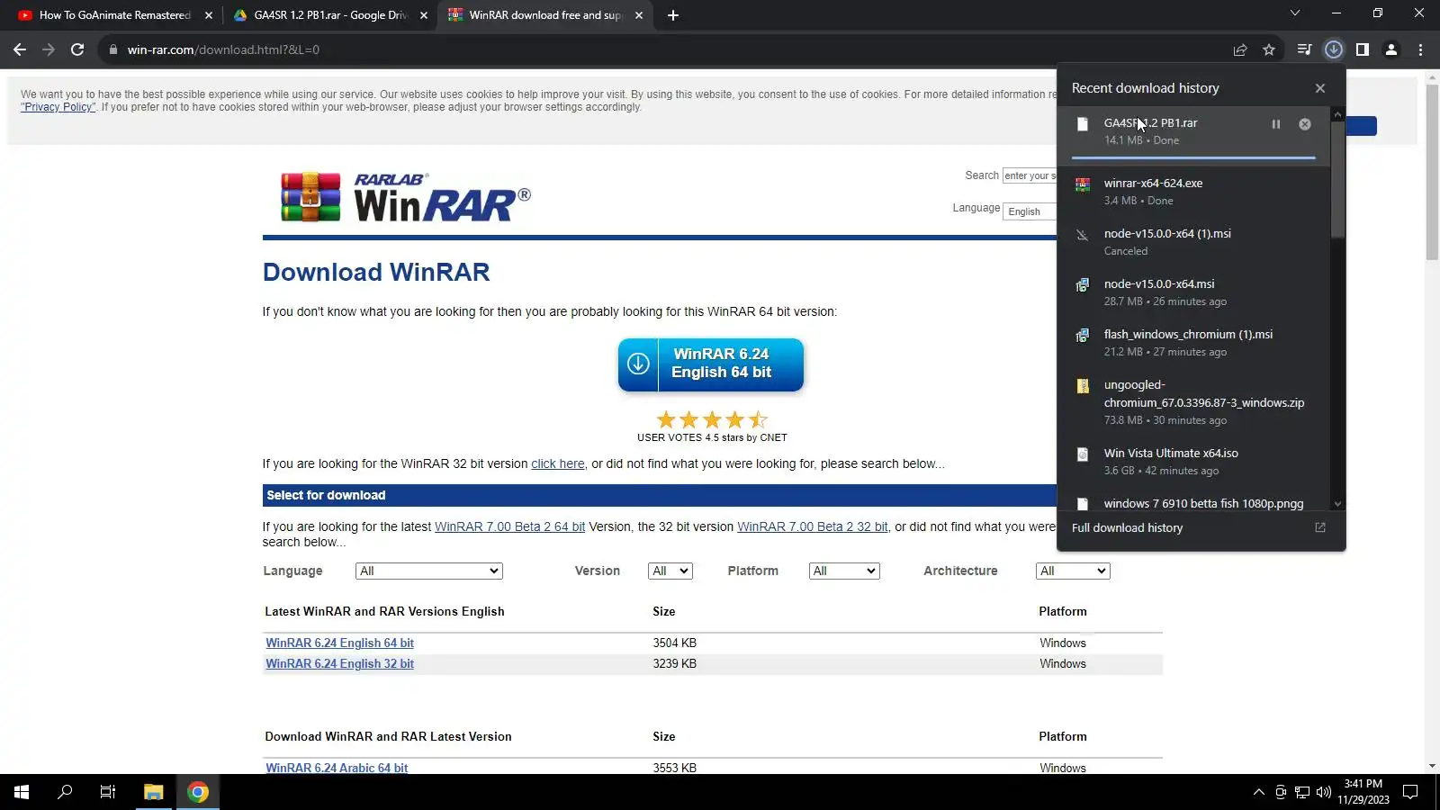Click the download history panel scrollbar

[1337, 180]
